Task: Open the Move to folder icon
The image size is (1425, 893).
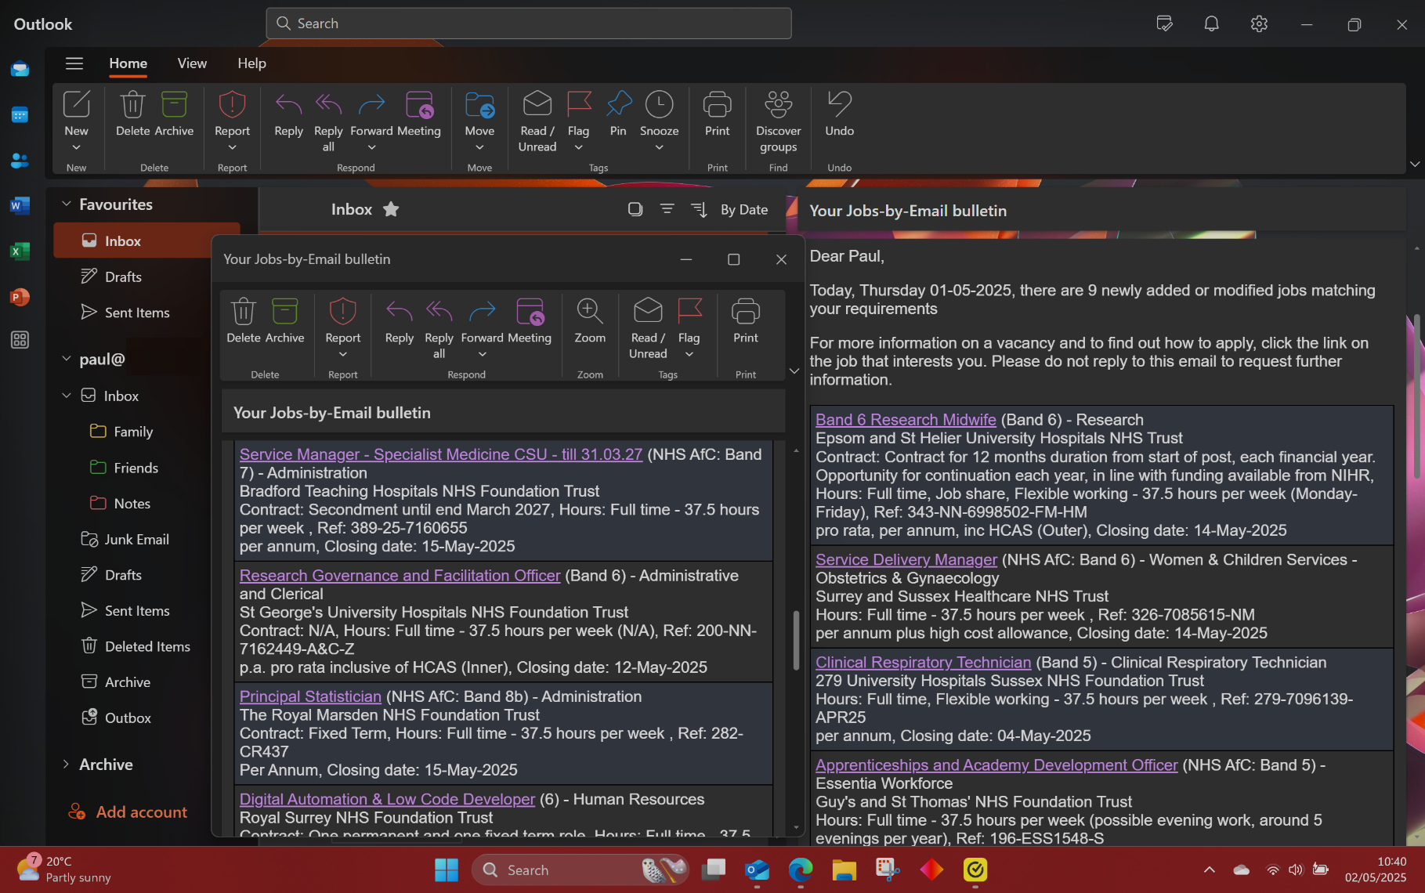Action: [x=479, y=106]
